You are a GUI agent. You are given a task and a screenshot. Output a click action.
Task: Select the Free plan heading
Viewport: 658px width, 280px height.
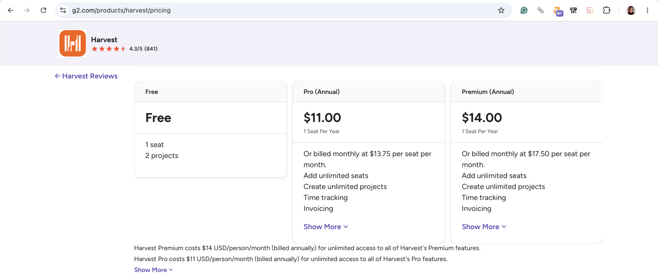click(152, 92)
